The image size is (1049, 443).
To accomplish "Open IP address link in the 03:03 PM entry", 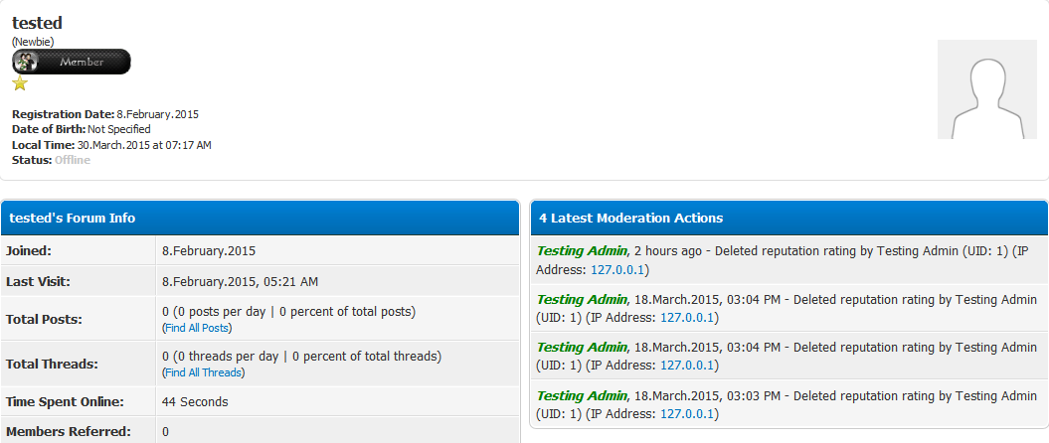I will [x=689, y=413].
